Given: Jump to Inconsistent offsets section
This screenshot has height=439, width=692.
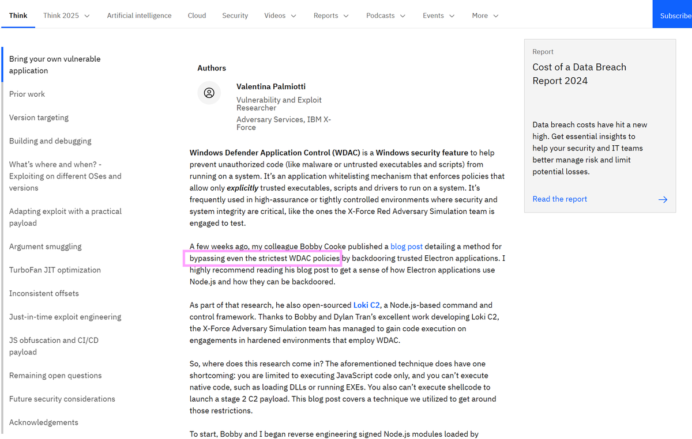Looking at the screenshot, I should click(44, 293).
